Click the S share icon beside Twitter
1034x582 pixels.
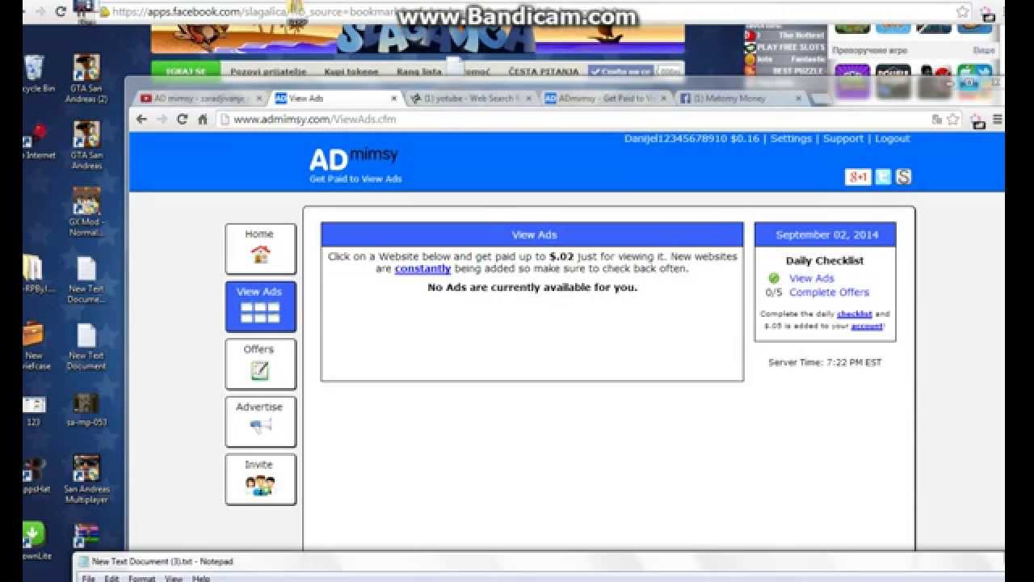(x=904, y=177)
